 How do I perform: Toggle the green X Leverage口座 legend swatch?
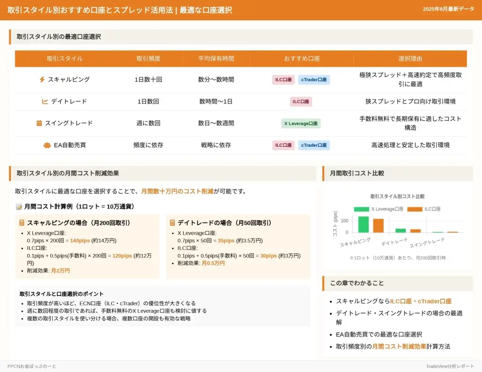pyautogui.click(x=361, y=209)
